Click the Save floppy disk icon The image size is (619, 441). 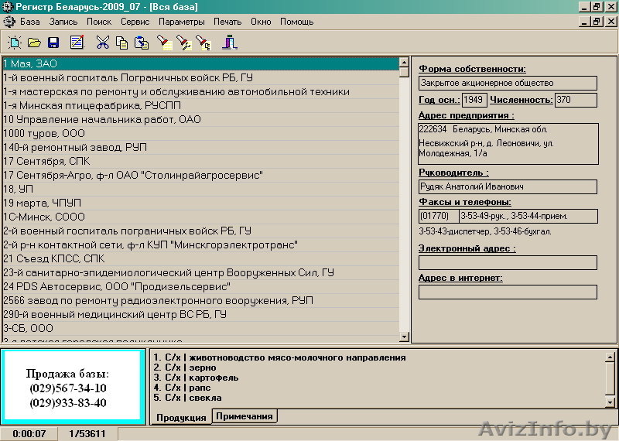(53, 43)
